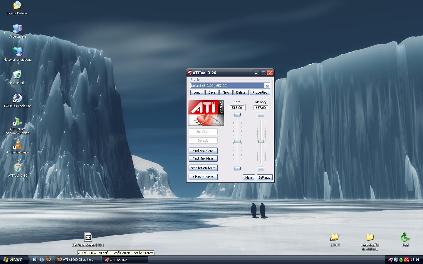Image resolution: width=423 pixels, height=264 pixels.
Task: Select the VLC media player shortcut
Action: 17,147
